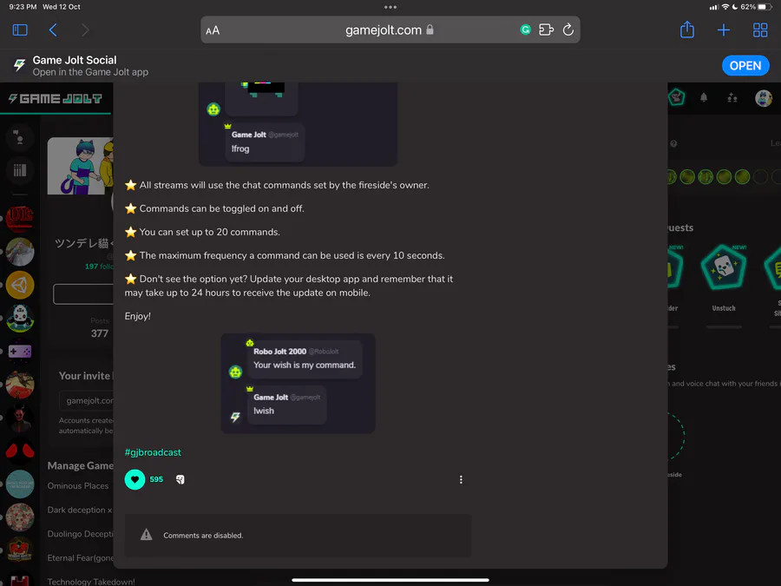Click the quests help question mark icon
This screenshot has width=781, height=586.
[673, 143]
